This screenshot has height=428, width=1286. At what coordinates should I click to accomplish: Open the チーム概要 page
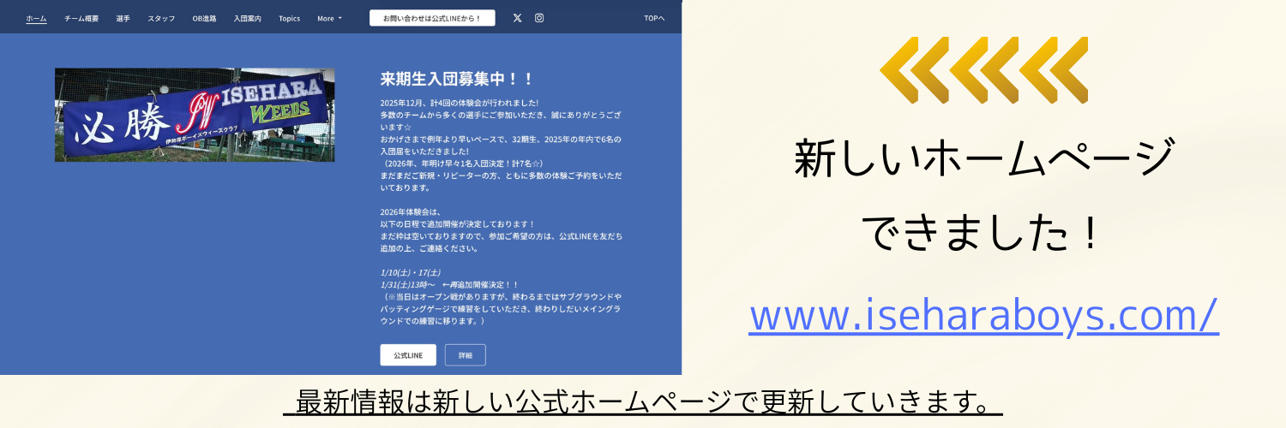tap(81, 18)
